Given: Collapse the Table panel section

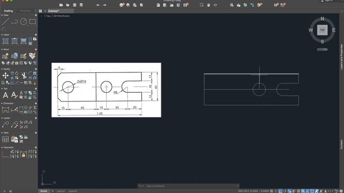Looking at the screenshot, I should pos(2,132).
